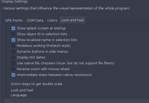Click the Display Settings heading
Image resolution: width=149 pixels, height=103 pixels.
pyautogui.click(x=15, y=2)
